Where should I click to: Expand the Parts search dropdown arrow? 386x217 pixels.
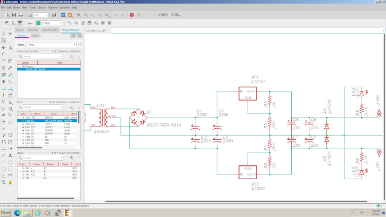tap(61, 107)
